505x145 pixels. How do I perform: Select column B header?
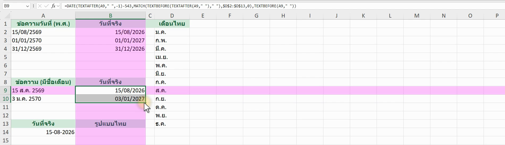point(111,16)
